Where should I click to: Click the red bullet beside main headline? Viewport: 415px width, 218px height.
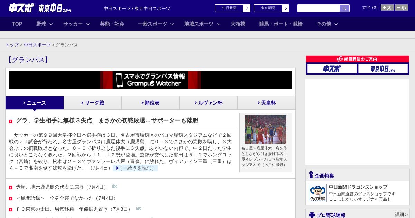point(11,121)
